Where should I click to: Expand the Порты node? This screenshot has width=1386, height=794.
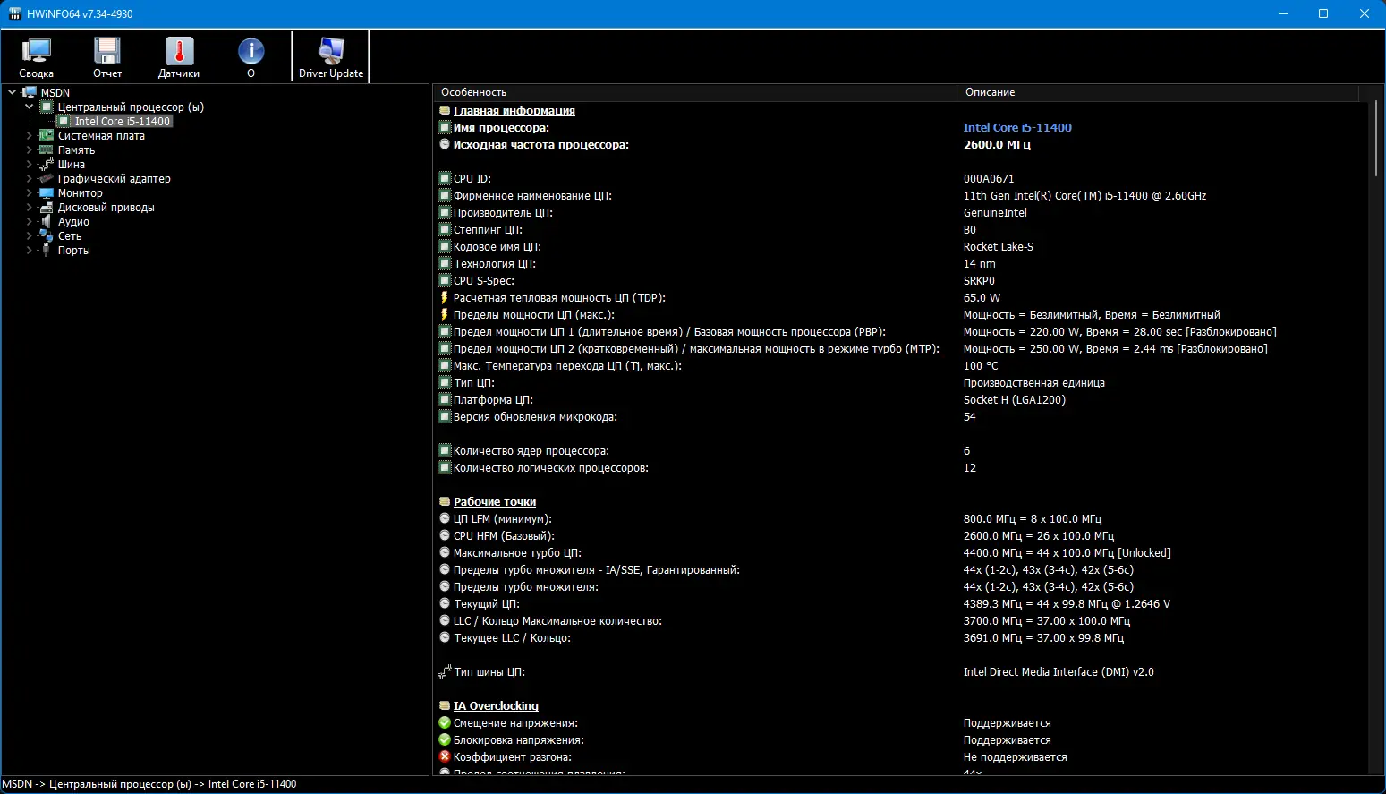[x=29, y=250]
